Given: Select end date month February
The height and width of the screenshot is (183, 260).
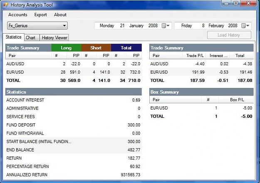Looking at the screenshot, I should (216, 26).
